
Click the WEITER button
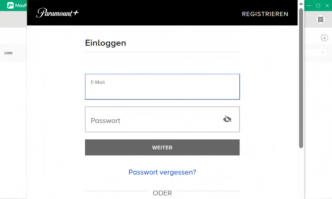[162, 148]
